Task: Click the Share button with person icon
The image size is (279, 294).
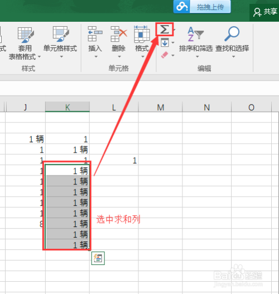Action: point(264,12)
